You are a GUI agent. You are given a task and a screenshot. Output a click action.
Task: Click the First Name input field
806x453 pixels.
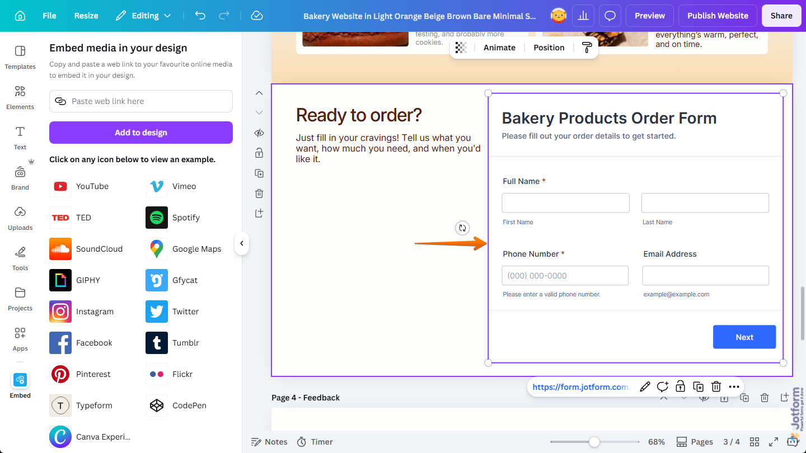[x=565, y=202]
